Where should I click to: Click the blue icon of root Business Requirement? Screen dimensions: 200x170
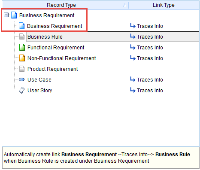[14, 15]
